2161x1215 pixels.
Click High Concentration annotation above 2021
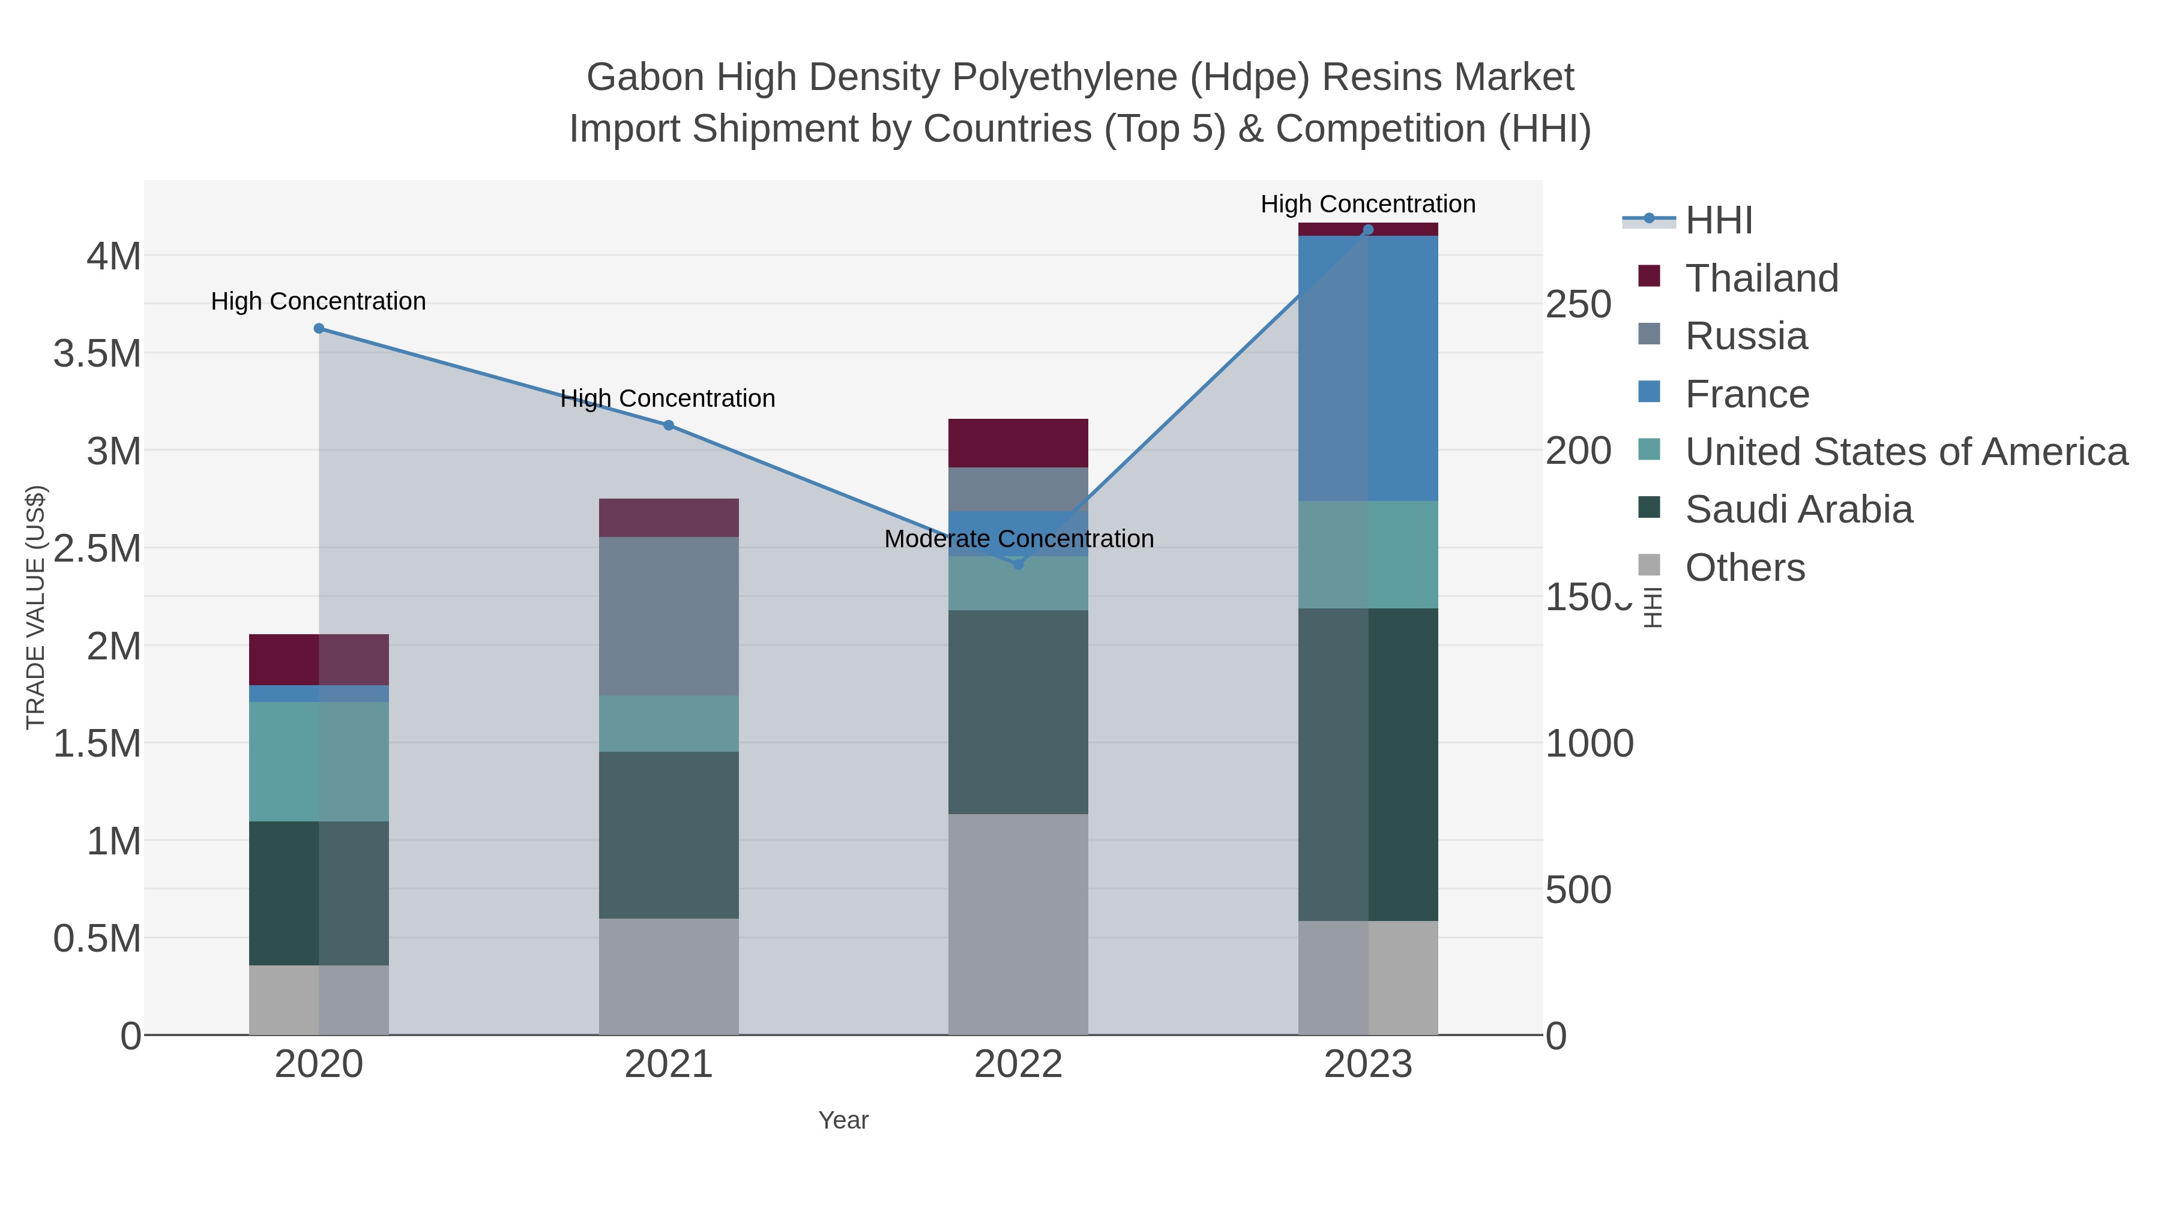pos(668,398)
